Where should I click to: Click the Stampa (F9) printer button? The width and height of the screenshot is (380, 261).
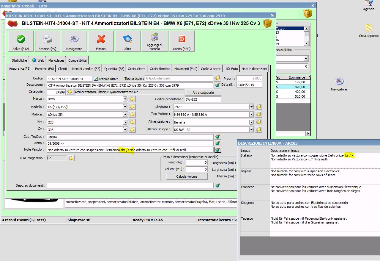(48, 41)
